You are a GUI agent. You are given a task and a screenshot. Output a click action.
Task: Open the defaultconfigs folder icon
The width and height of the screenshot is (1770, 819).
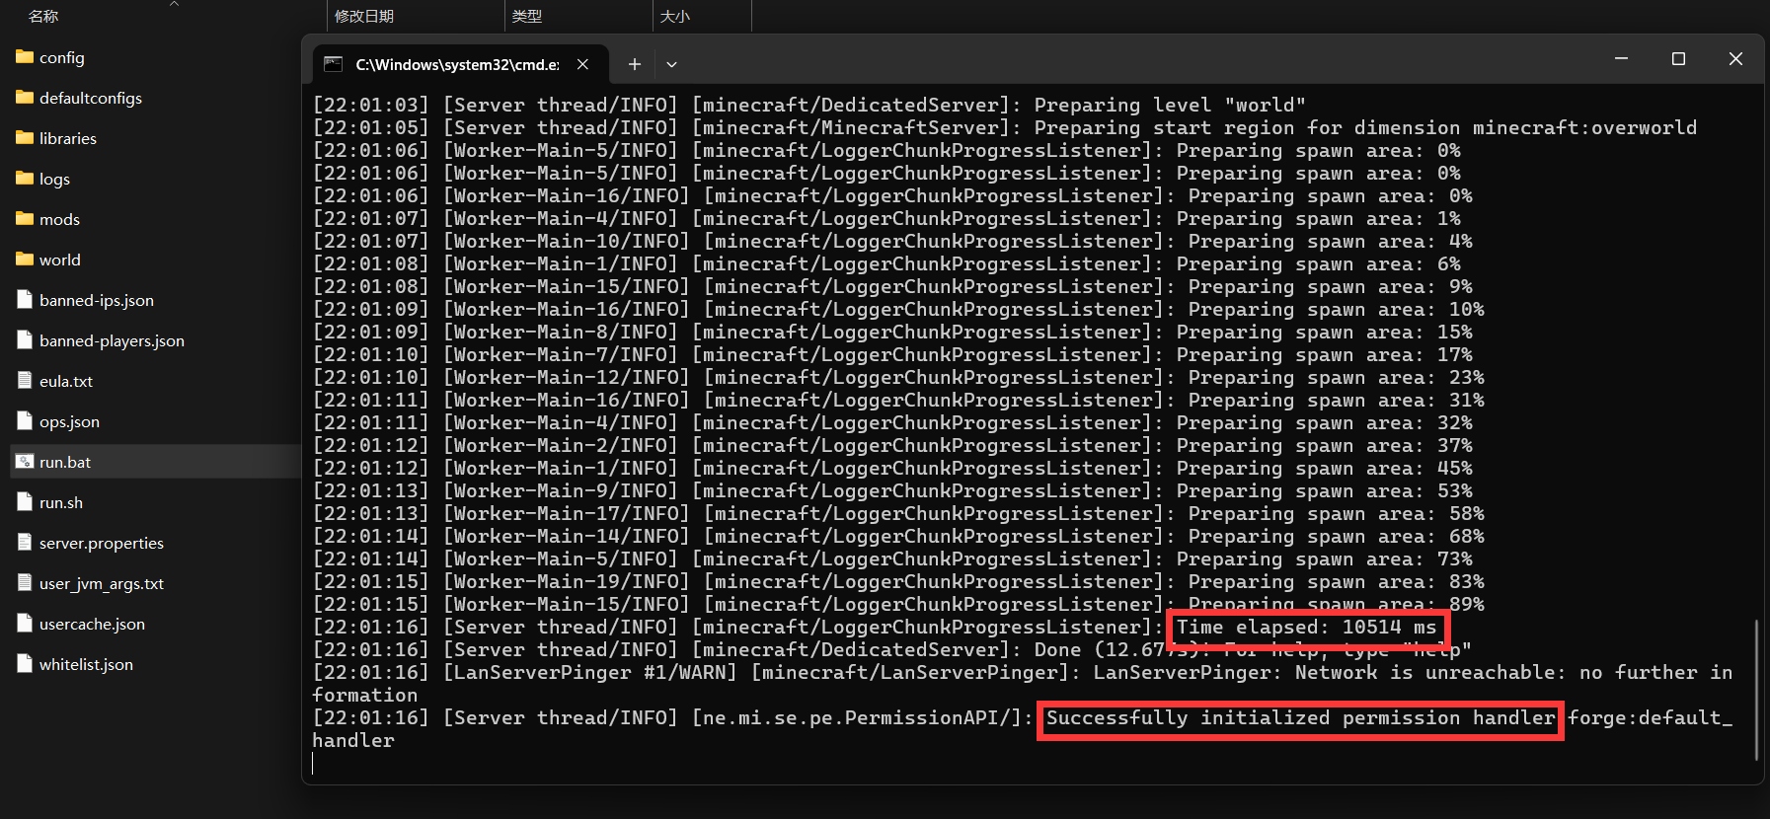point(25,98)
